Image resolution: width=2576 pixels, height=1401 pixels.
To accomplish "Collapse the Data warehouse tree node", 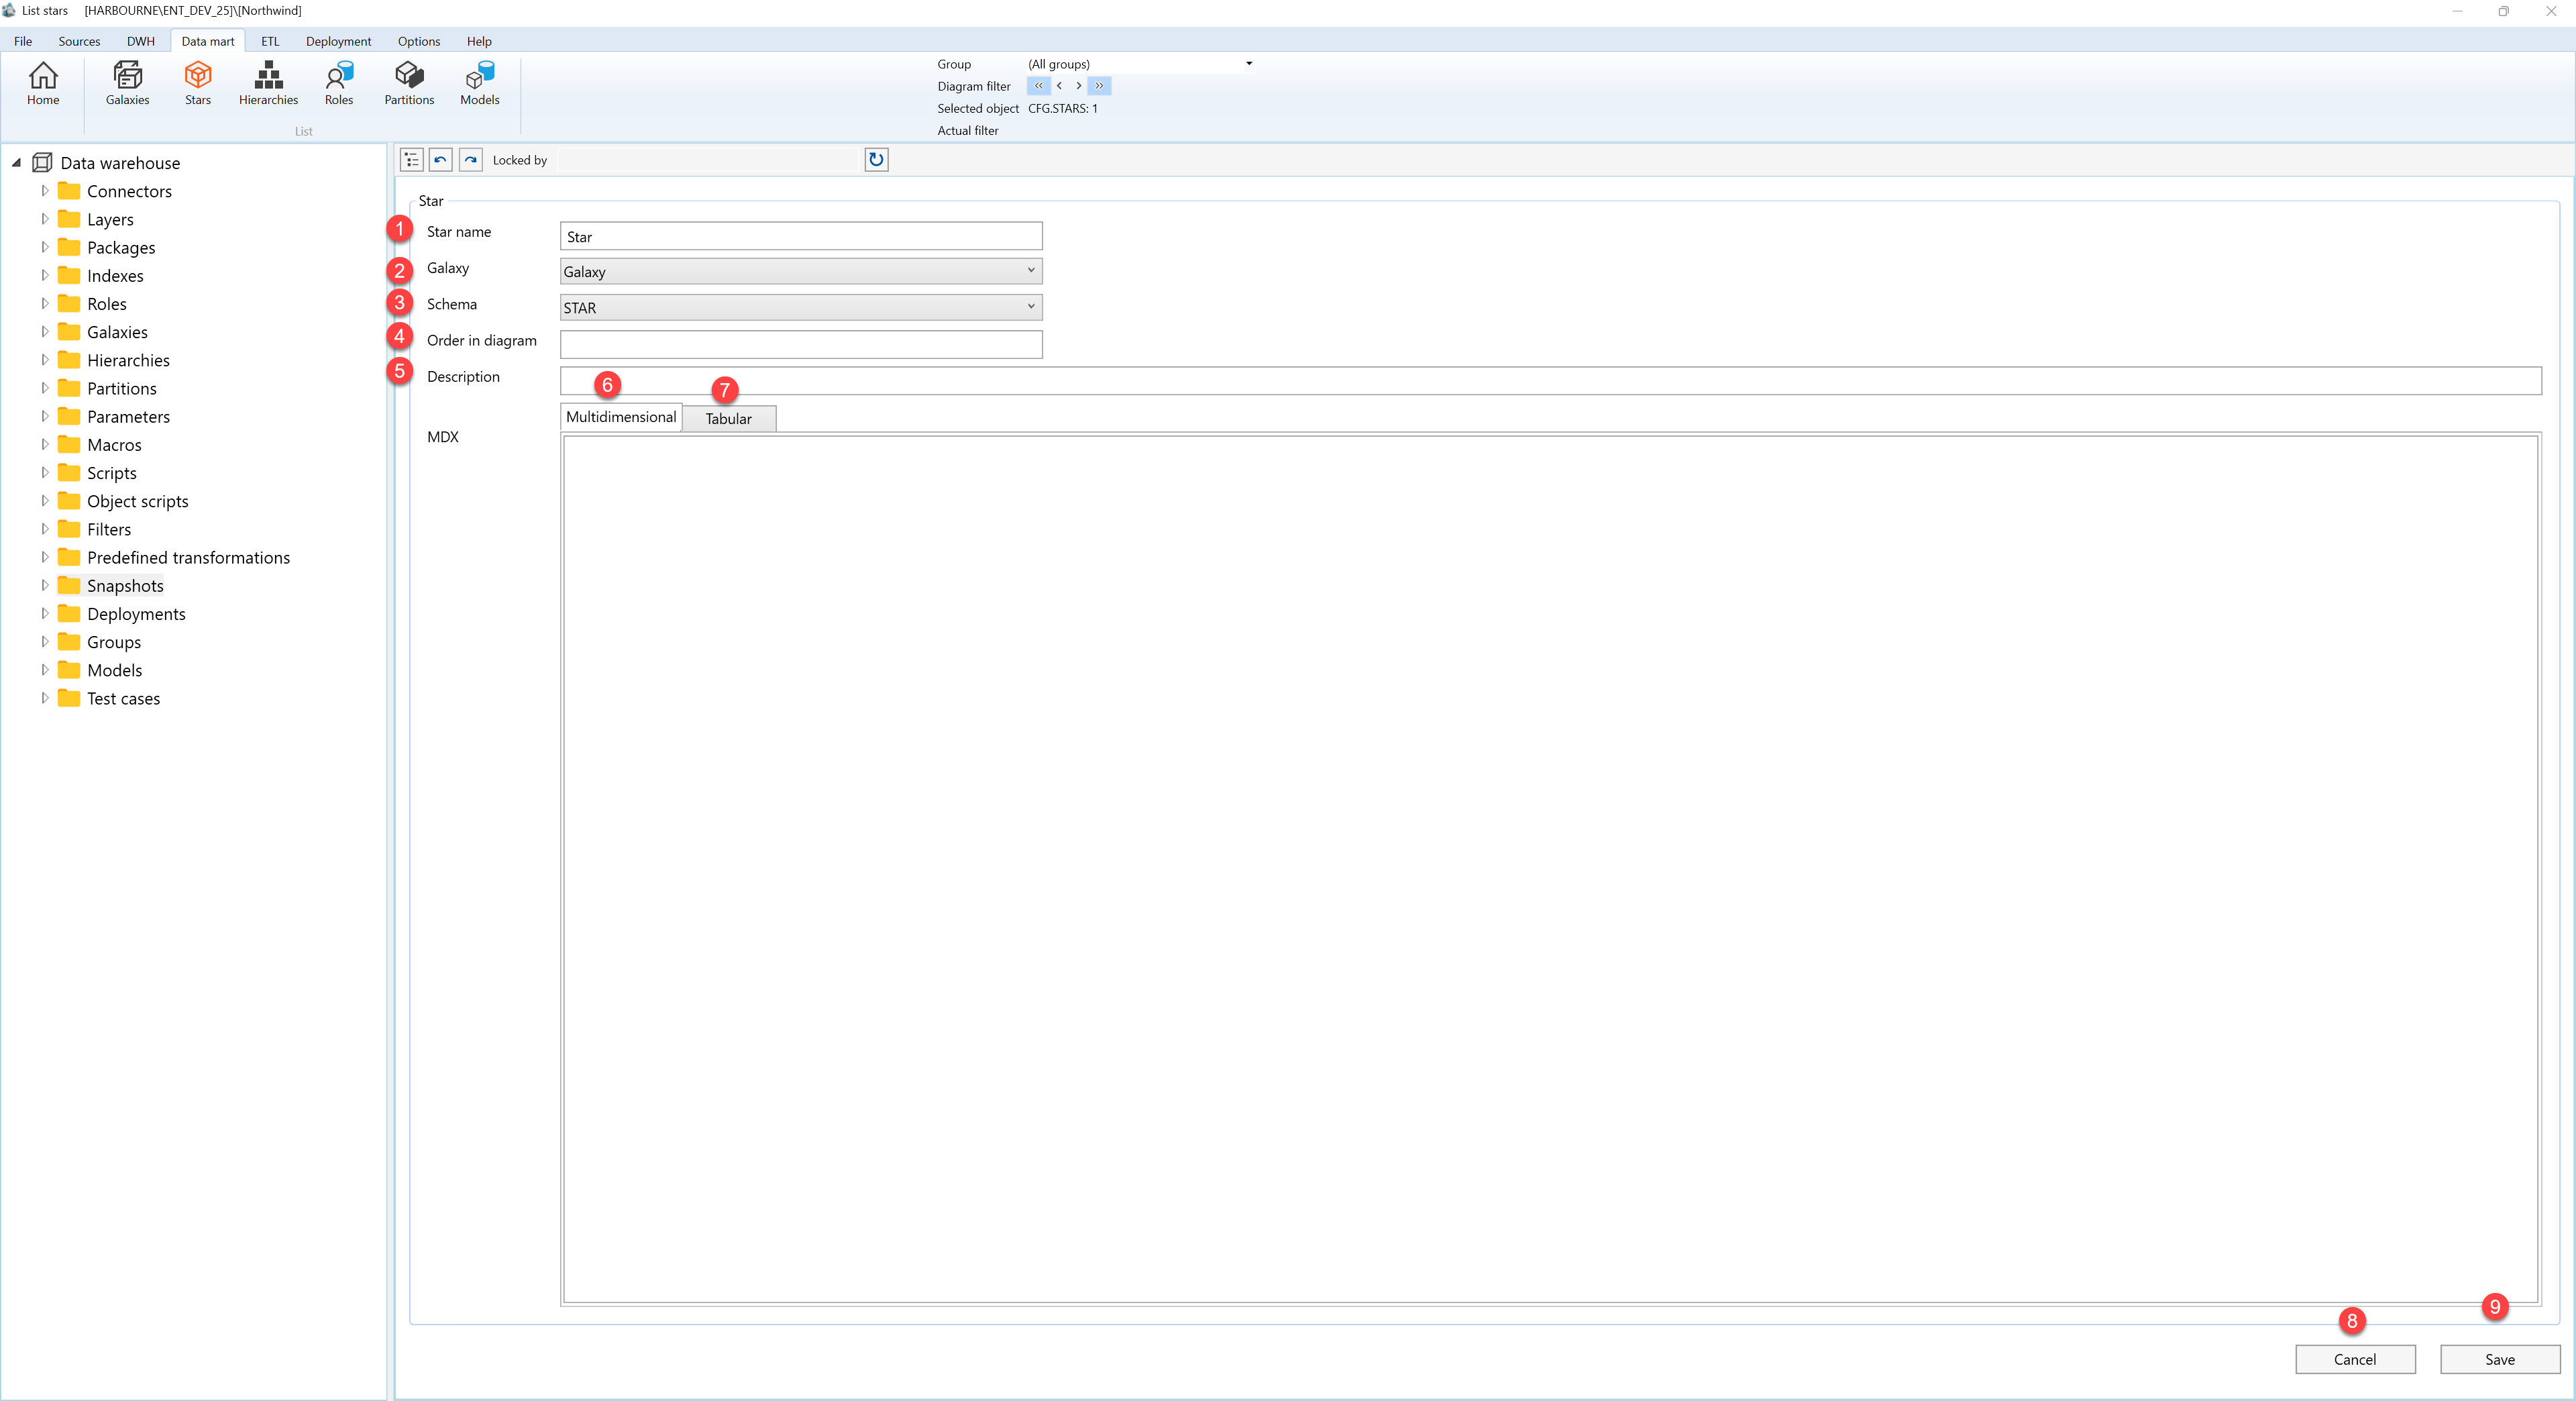I will [x=16, y=162].
